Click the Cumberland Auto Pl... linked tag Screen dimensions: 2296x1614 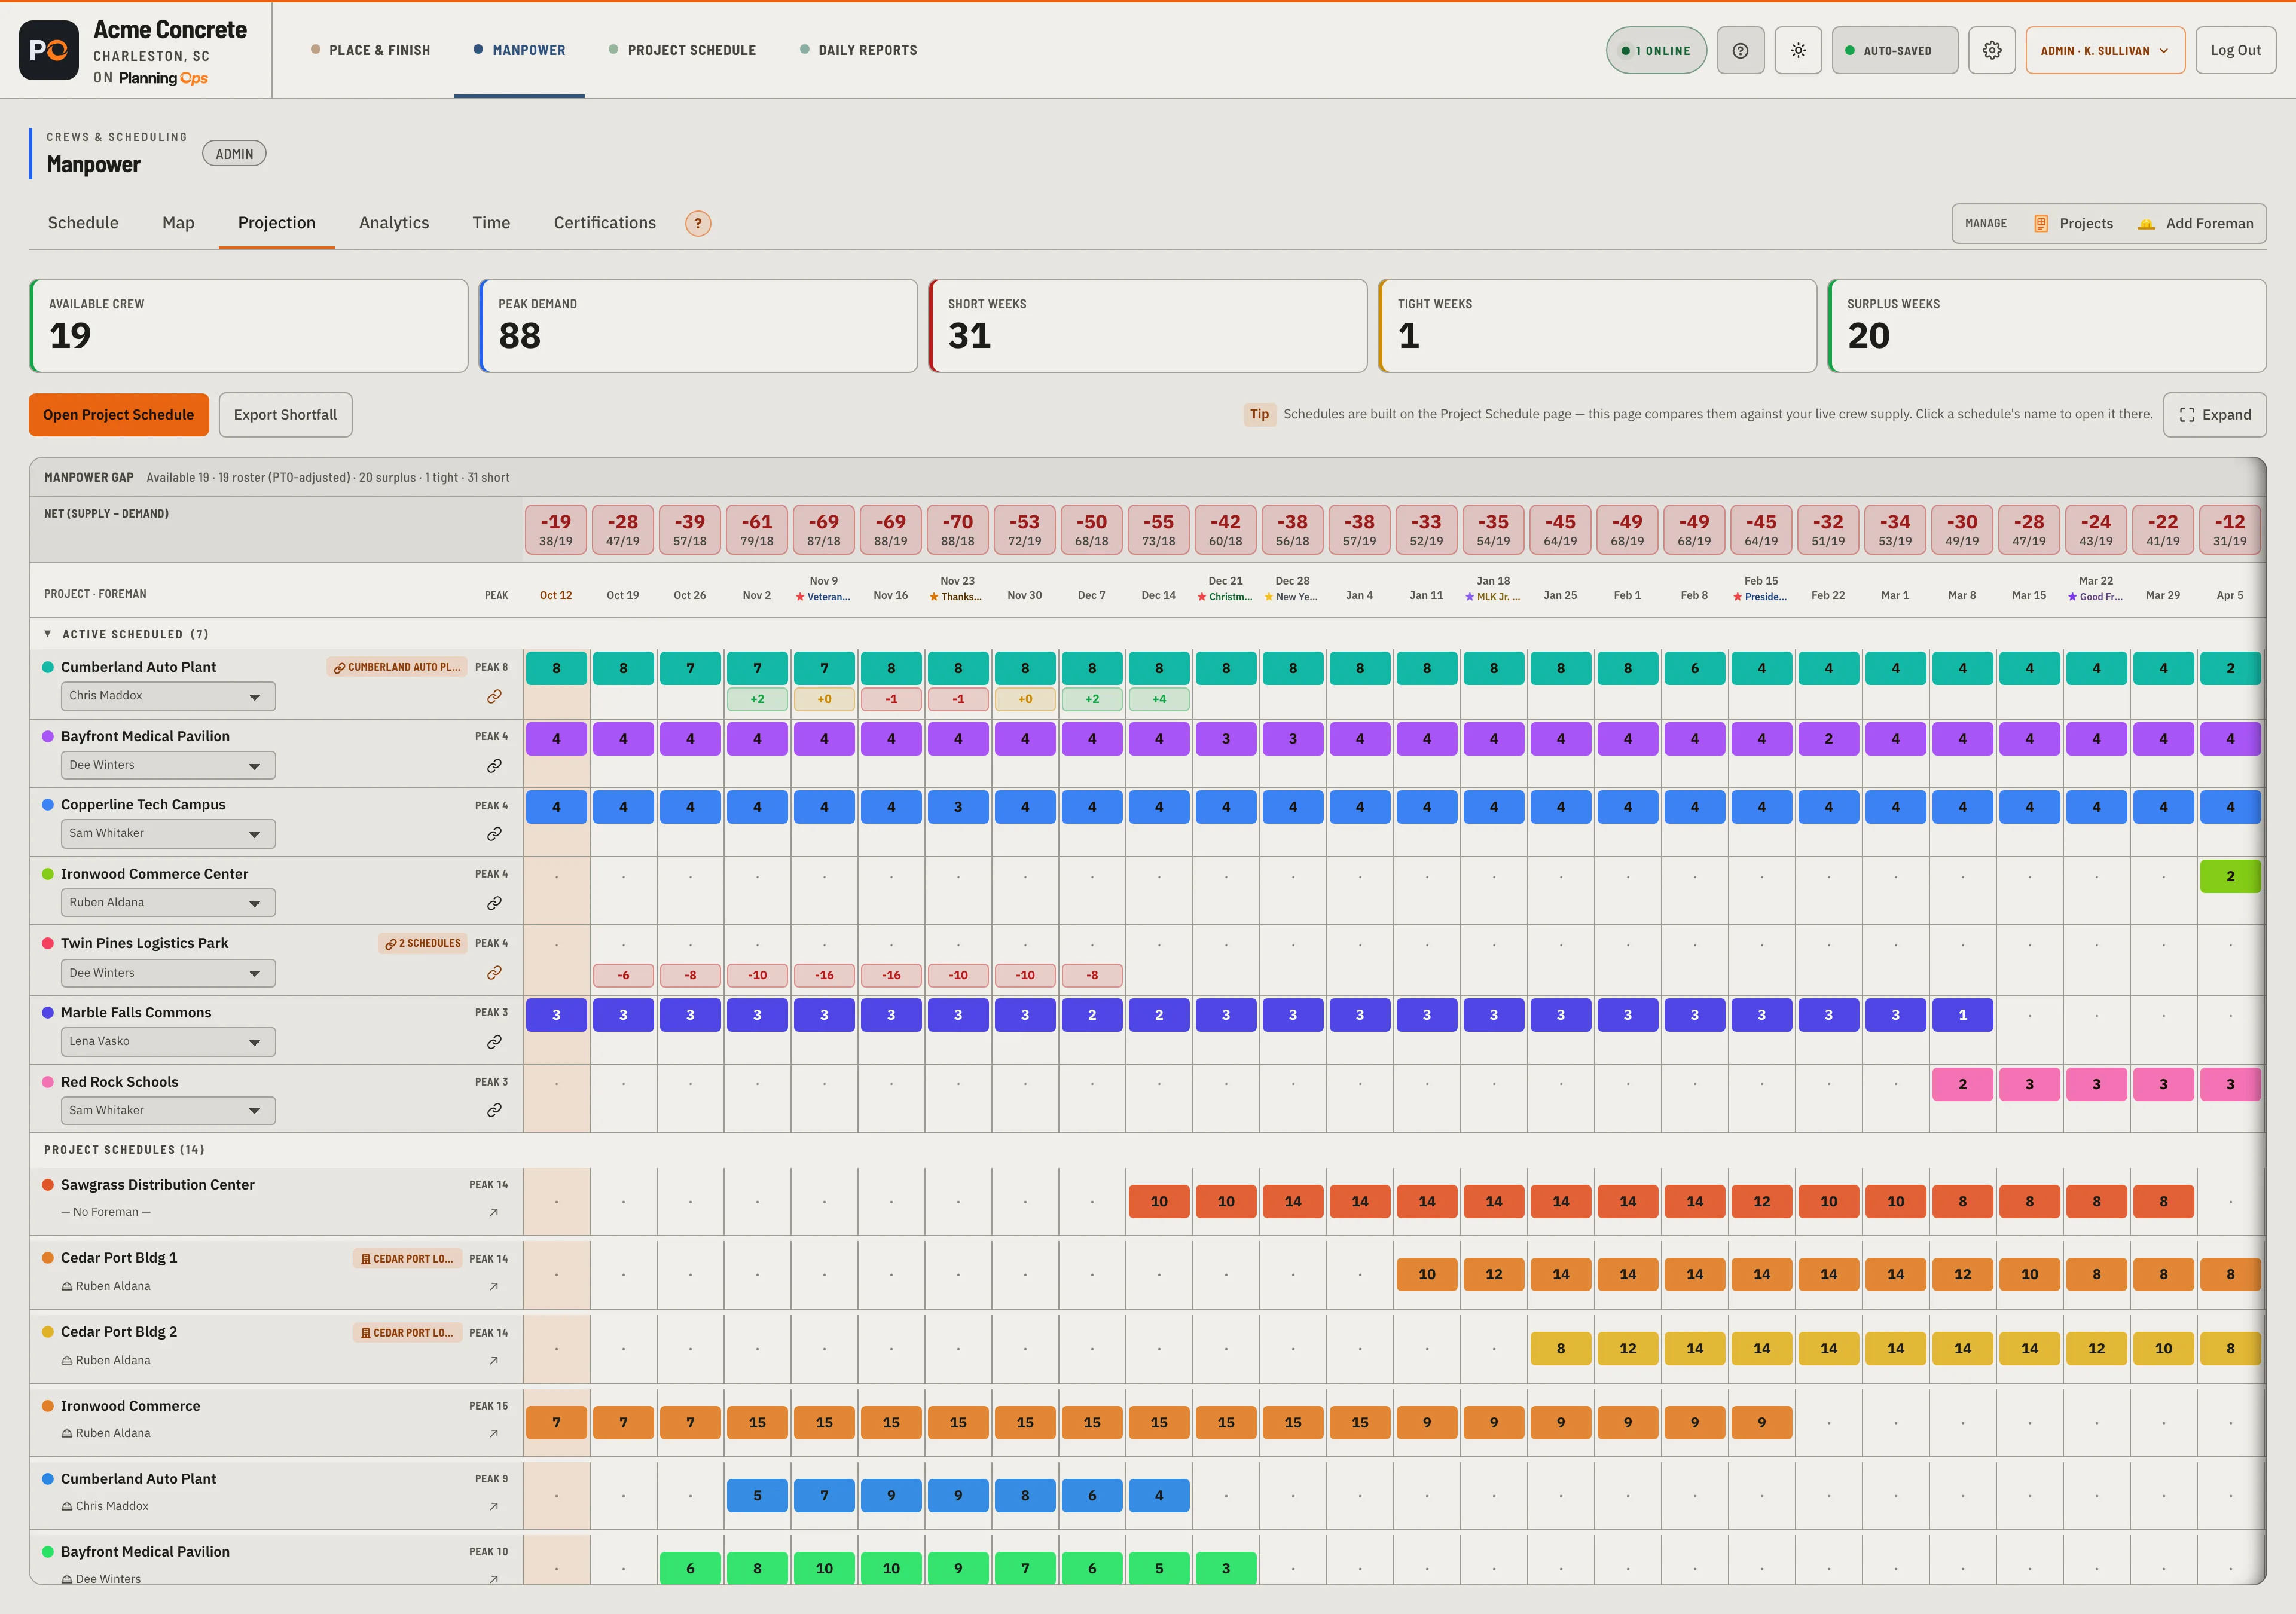[x=397, y=667]
